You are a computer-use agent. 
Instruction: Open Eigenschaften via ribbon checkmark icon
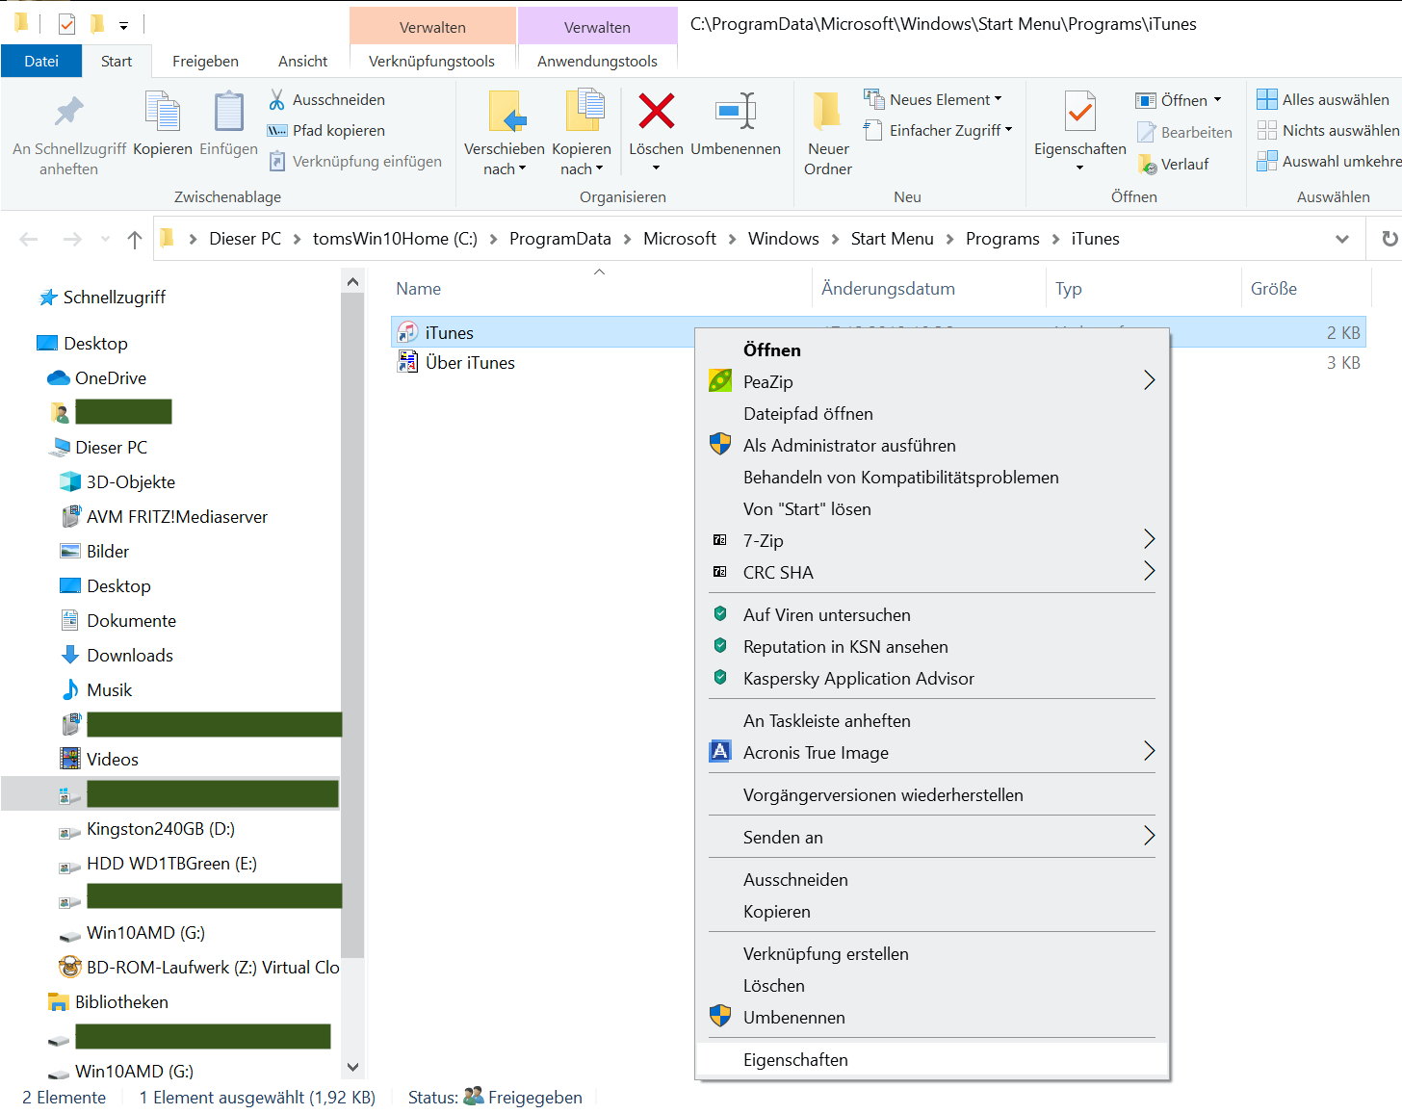(1079, 112)
